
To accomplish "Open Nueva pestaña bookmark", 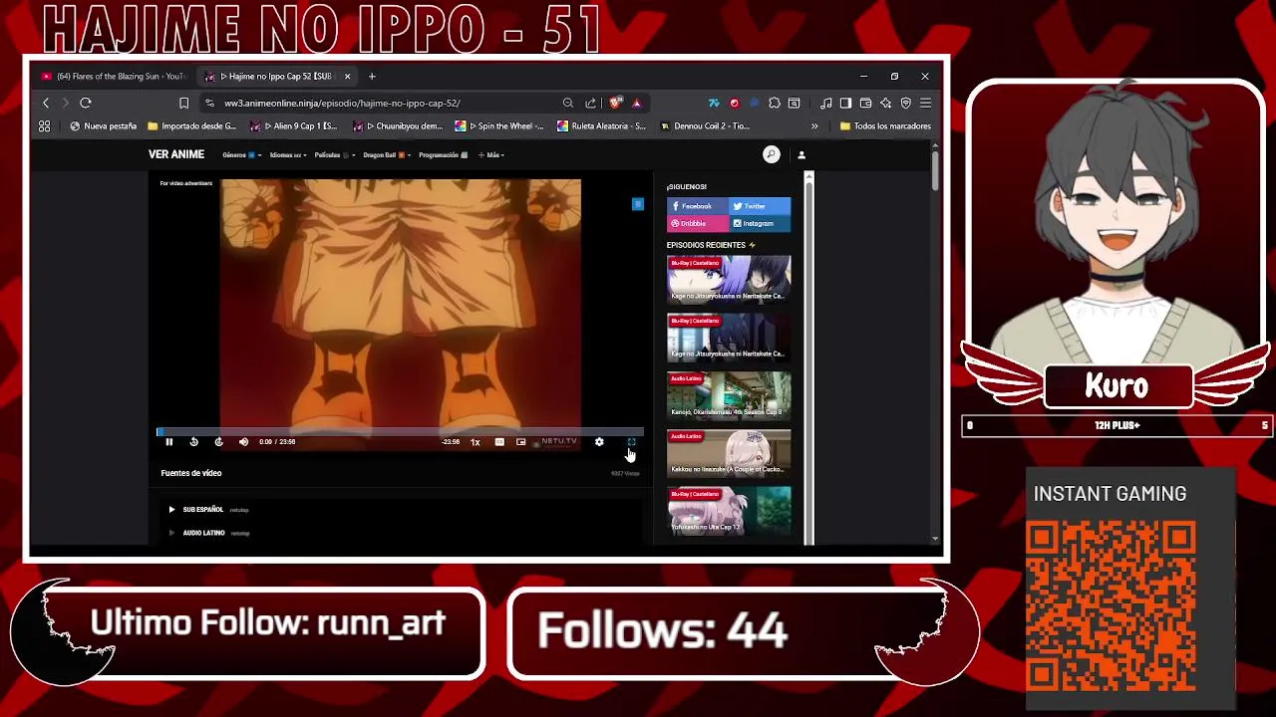I will click(103, 125).
